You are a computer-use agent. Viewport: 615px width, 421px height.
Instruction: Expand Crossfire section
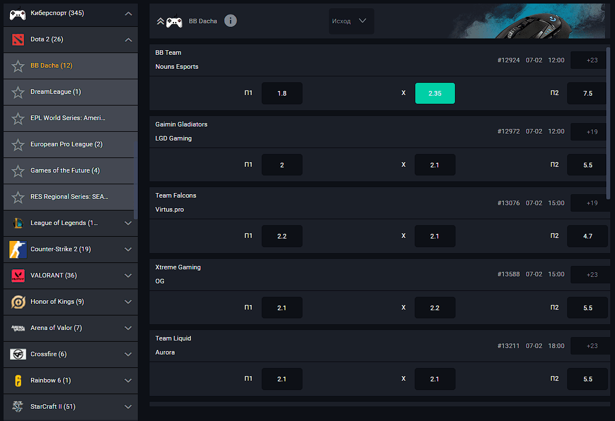click(128, 355)
